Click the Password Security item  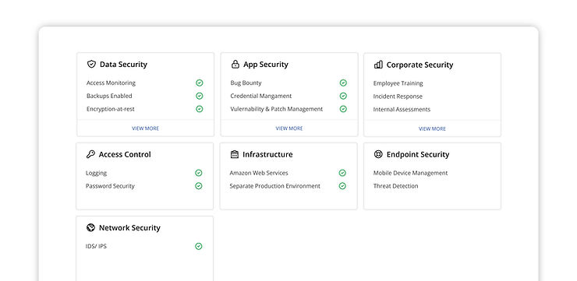(x=110, y=186)
